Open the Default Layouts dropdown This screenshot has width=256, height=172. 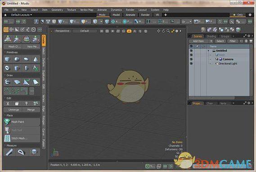(22, 15)
